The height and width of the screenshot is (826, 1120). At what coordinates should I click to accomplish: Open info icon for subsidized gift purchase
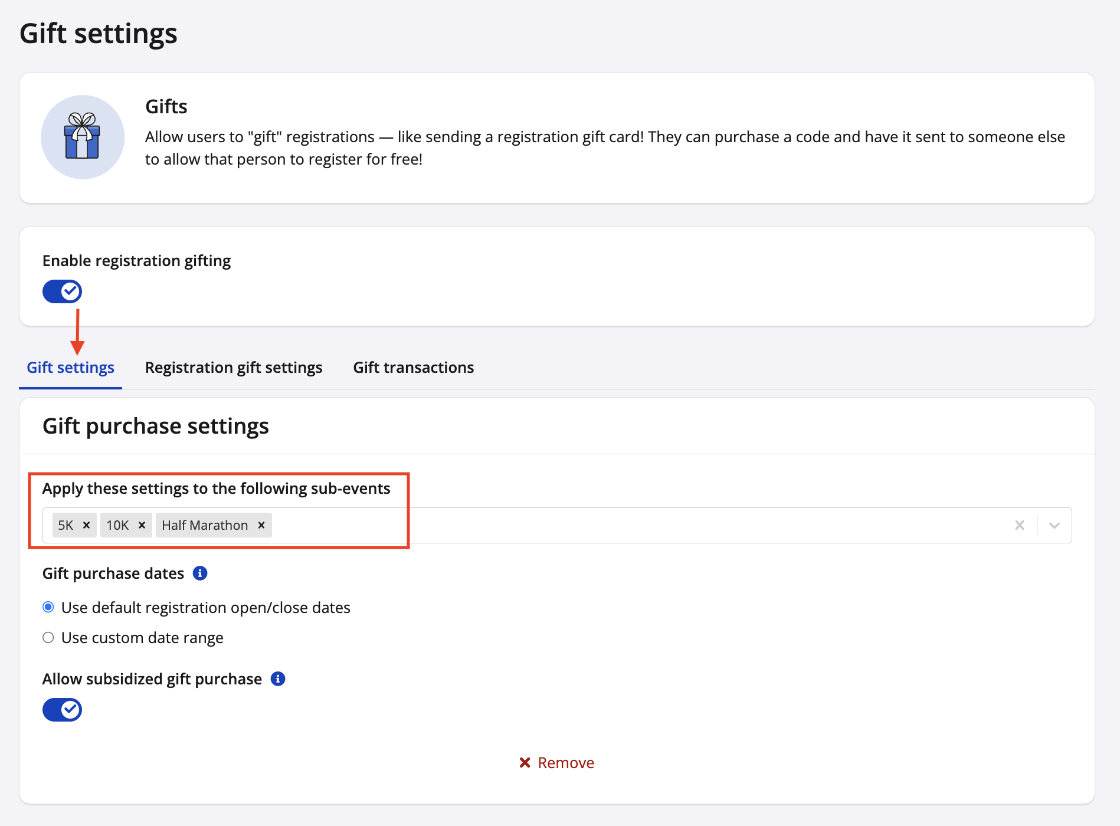click(278, 679)
